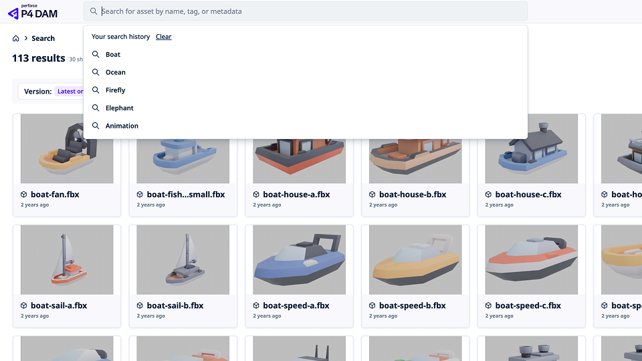Click the boat-house-a.fbx file name

[x=296, y=195]
